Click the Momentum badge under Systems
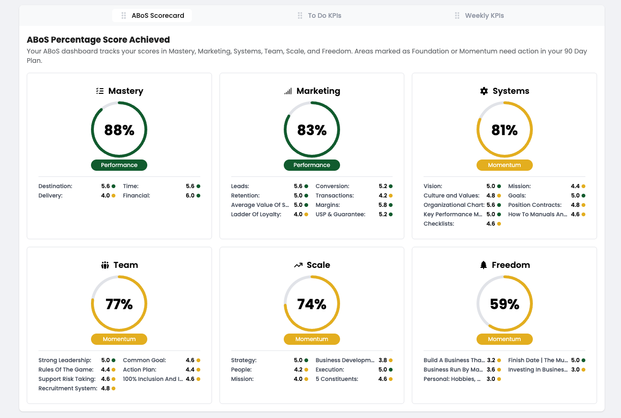The height and width of the screenshot is (418, 621). coord(505,165)
